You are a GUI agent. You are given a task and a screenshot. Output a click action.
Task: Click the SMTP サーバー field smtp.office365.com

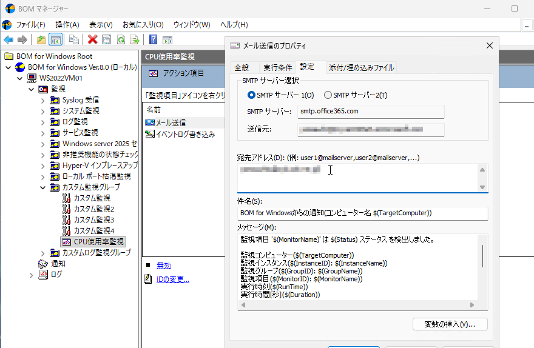click(x=371, y=111)
